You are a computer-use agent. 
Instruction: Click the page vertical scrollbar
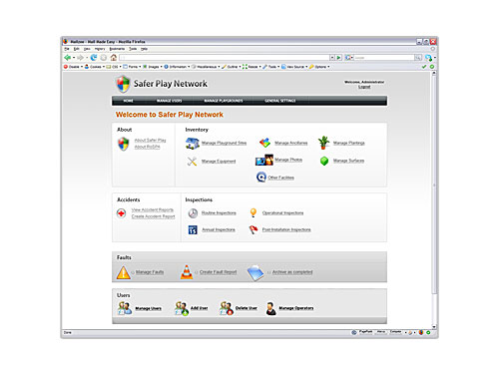434,199
